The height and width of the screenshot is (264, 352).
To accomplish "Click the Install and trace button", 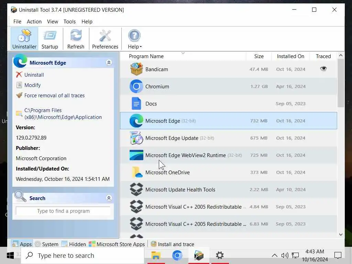I will 173,244.
